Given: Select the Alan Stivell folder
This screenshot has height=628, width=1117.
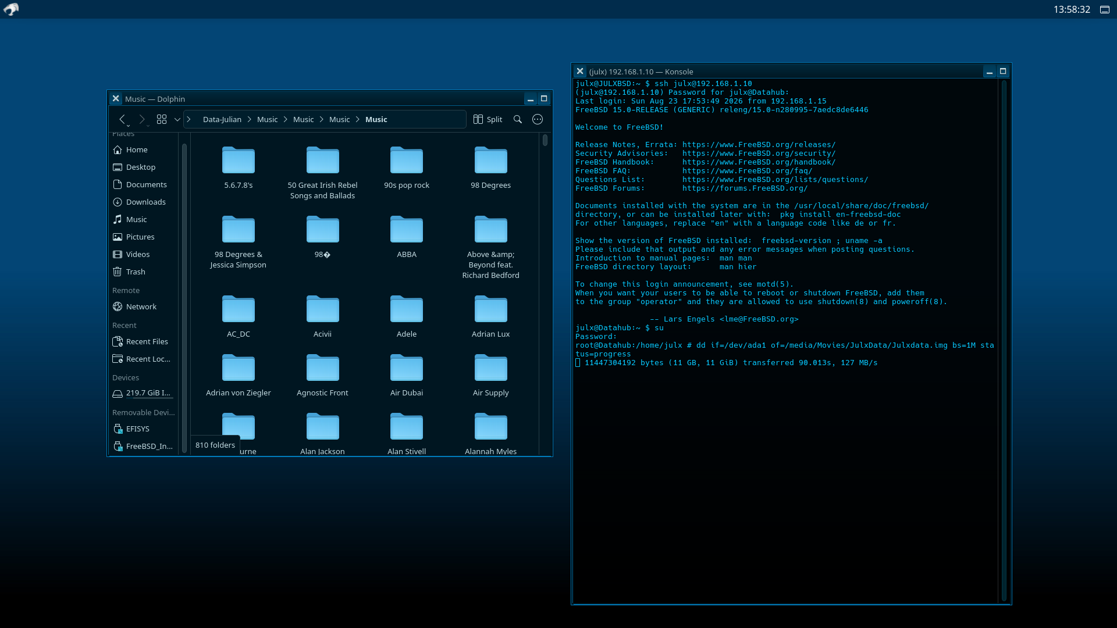Looking at the screenshot, I should coord(407,433).
